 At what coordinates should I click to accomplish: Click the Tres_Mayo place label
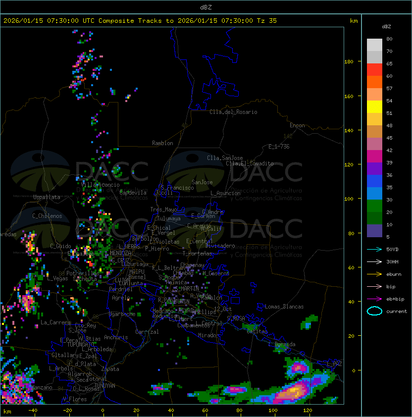pyautogui.click(x=163, y=209)
